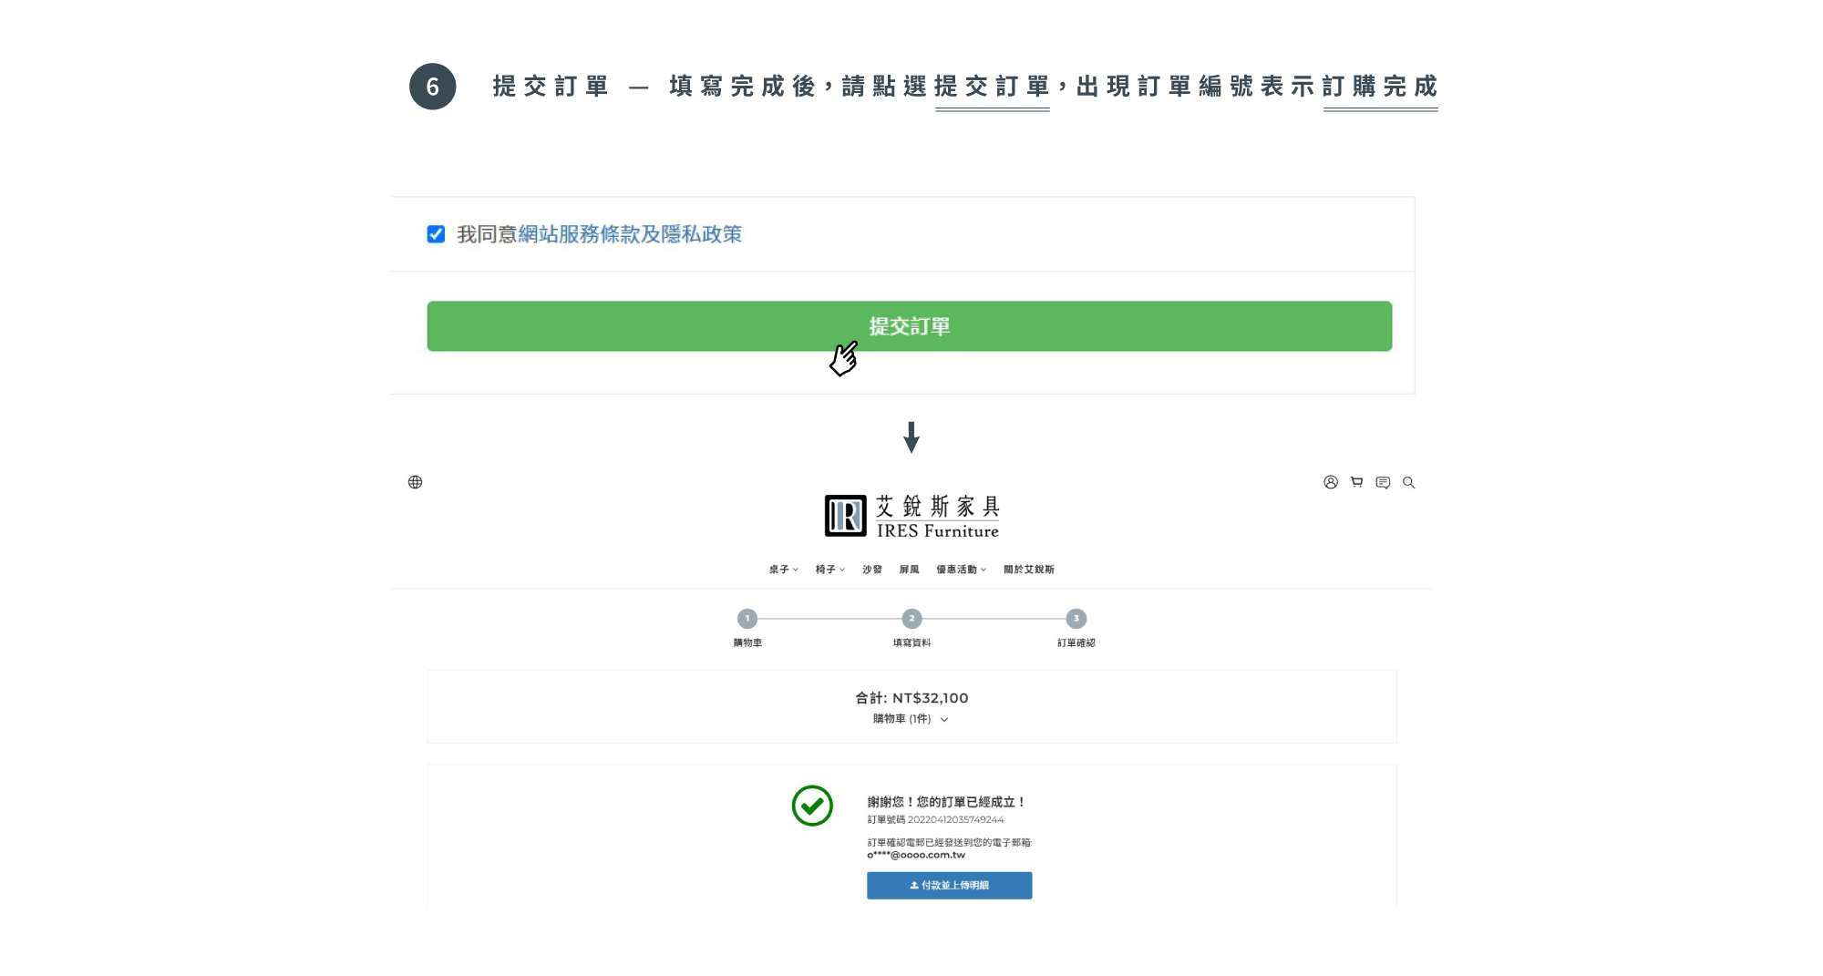1823x976 pixels.
Task: Click the 合計: NT$32,100 total text
Action: (x=911, y=698)
